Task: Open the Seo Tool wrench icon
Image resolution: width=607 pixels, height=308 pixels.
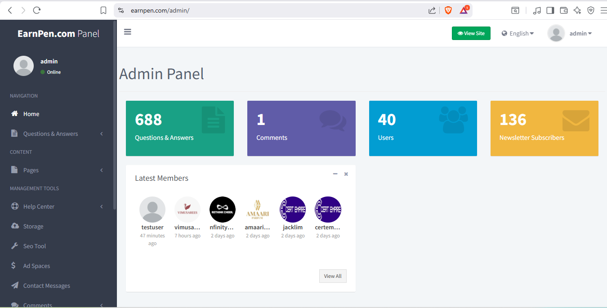Action: [x=14, y=246]
